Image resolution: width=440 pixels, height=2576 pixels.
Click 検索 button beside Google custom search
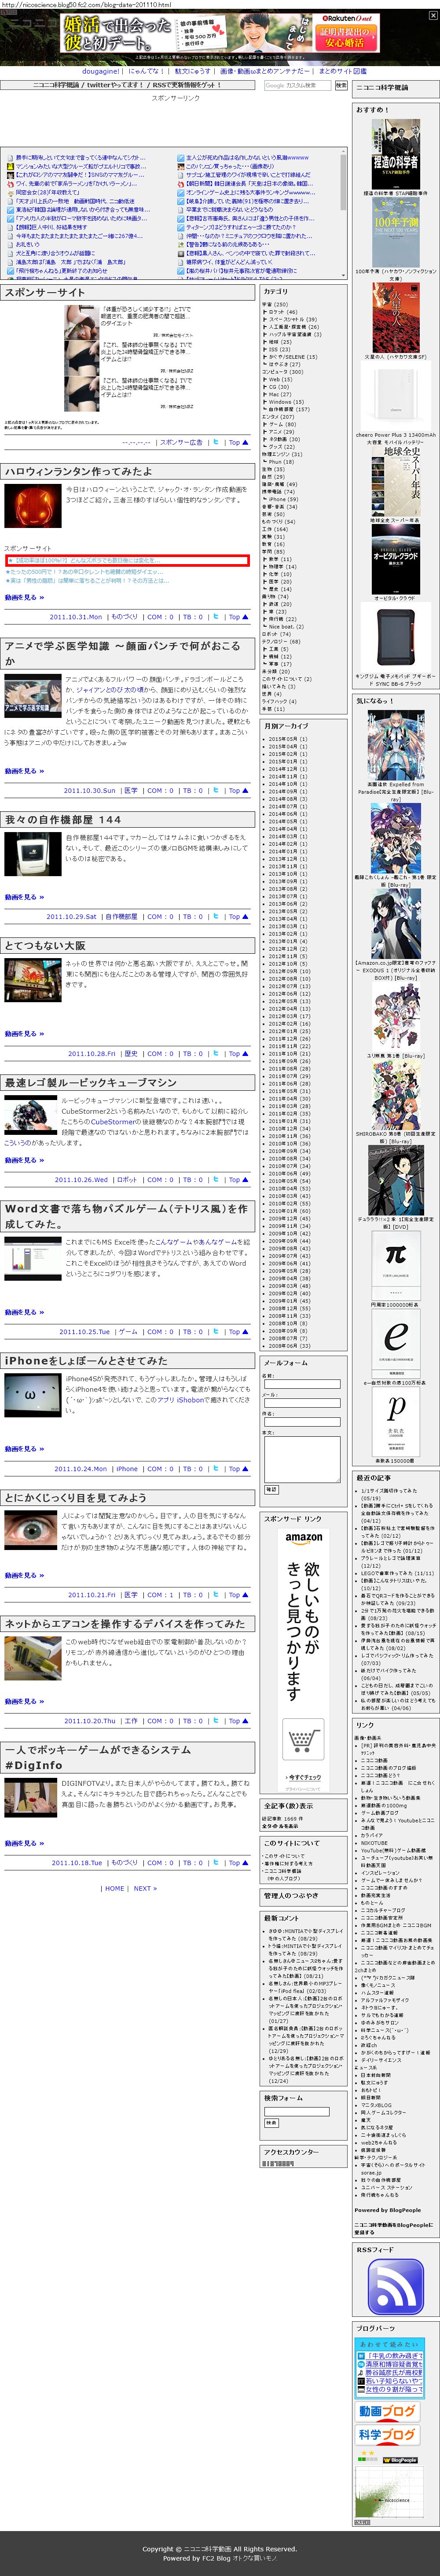point(341,86)
